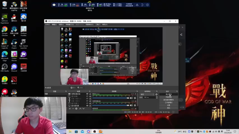Screen dimensions: 239x134
Task: Launch Dota 2 from the desktop
Action: pos(14,80)
